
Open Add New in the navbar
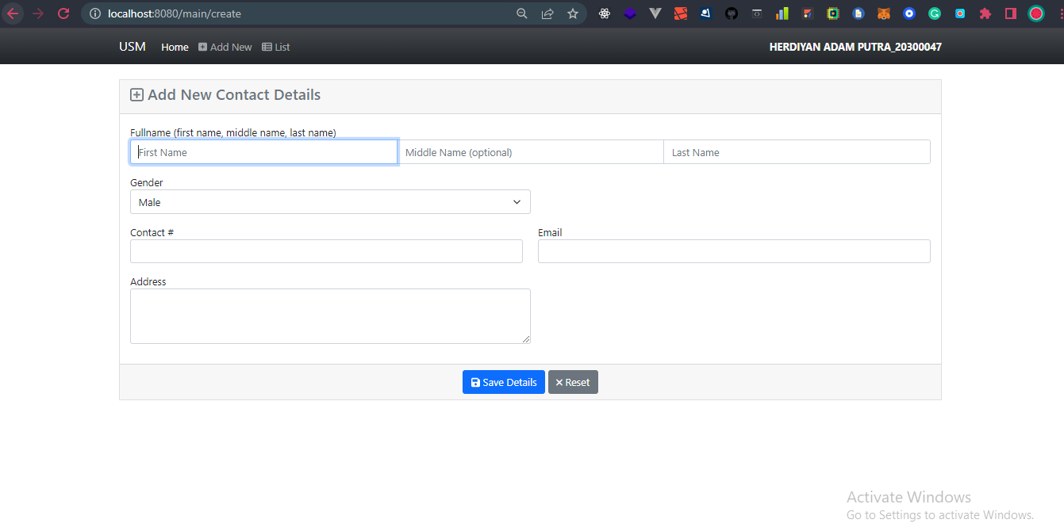[x=225, y=48]
